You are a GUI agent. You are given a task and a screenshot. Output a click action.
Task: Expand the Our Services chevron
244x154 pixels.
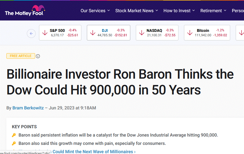click(x=109, y=11)
